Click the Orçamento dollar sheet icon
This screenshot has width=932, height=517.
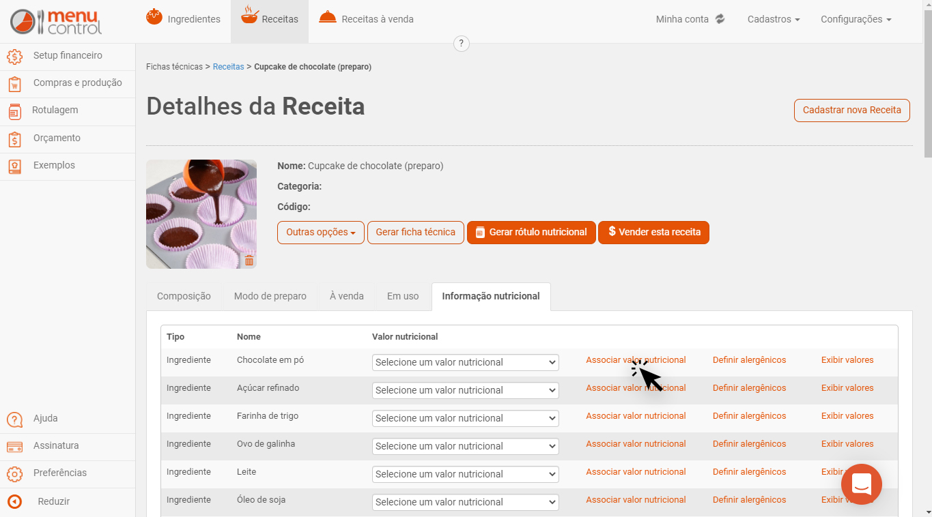(14, 139)
